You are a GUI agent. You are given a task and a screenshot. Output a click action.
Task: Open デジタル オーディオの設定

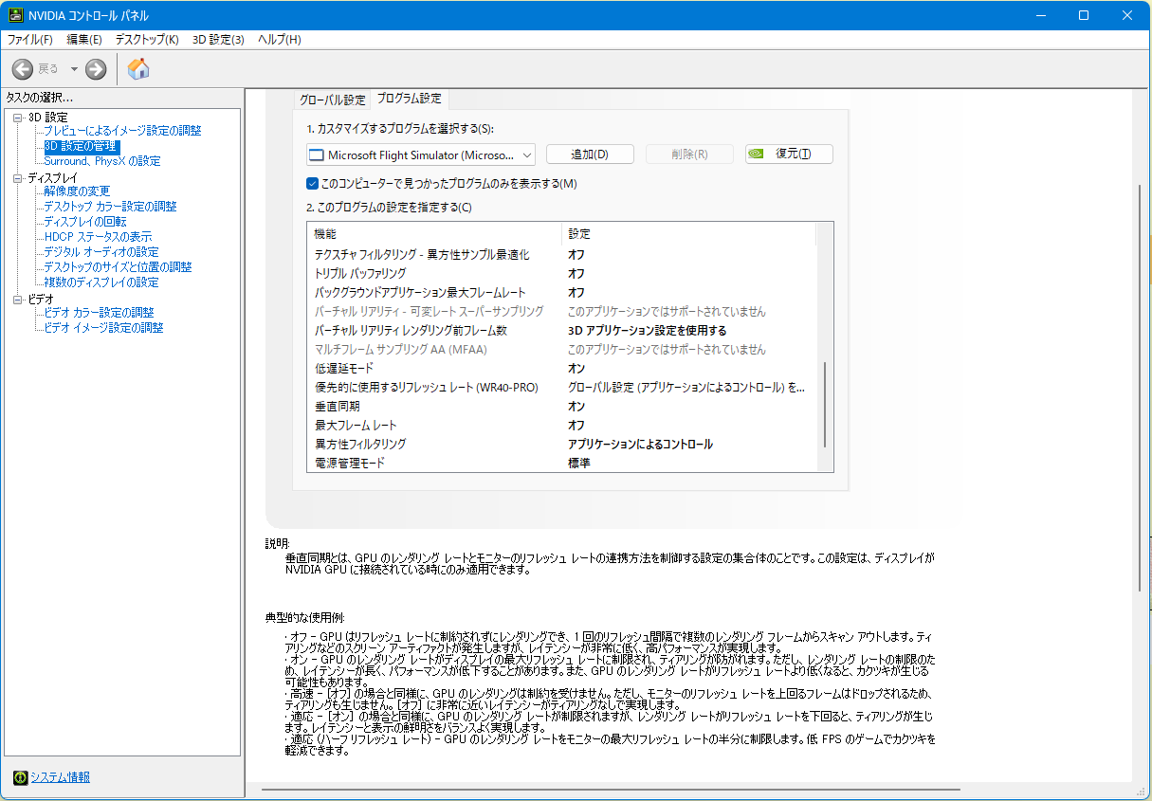(101, 252)
